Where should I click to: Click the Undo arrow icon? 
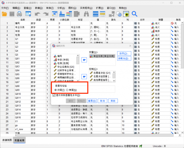[38, 14]
